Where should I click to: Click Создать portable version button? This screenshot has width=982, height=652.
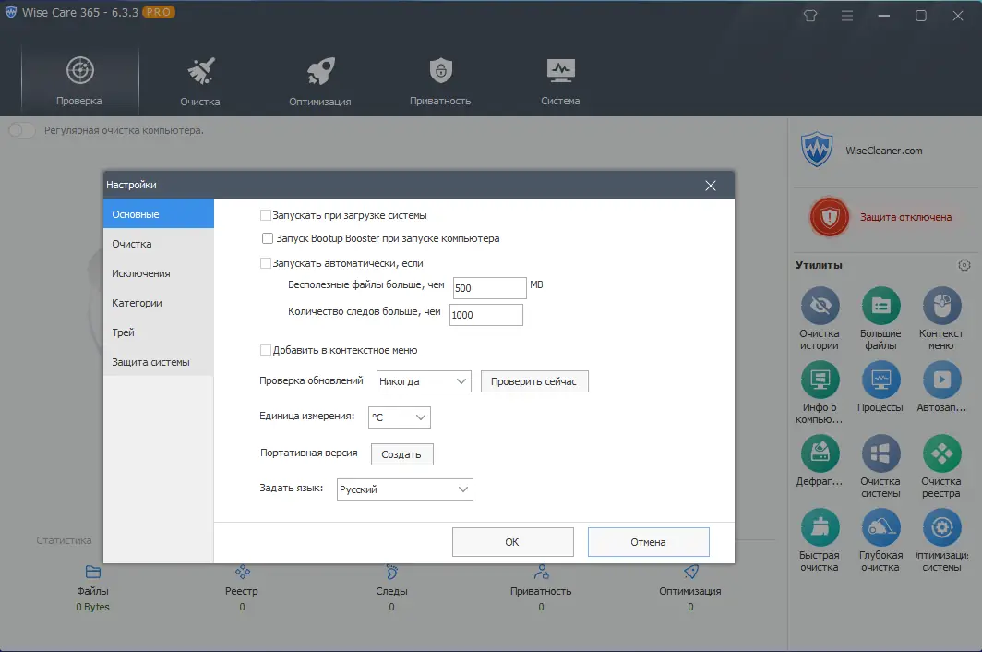point(402,453)
